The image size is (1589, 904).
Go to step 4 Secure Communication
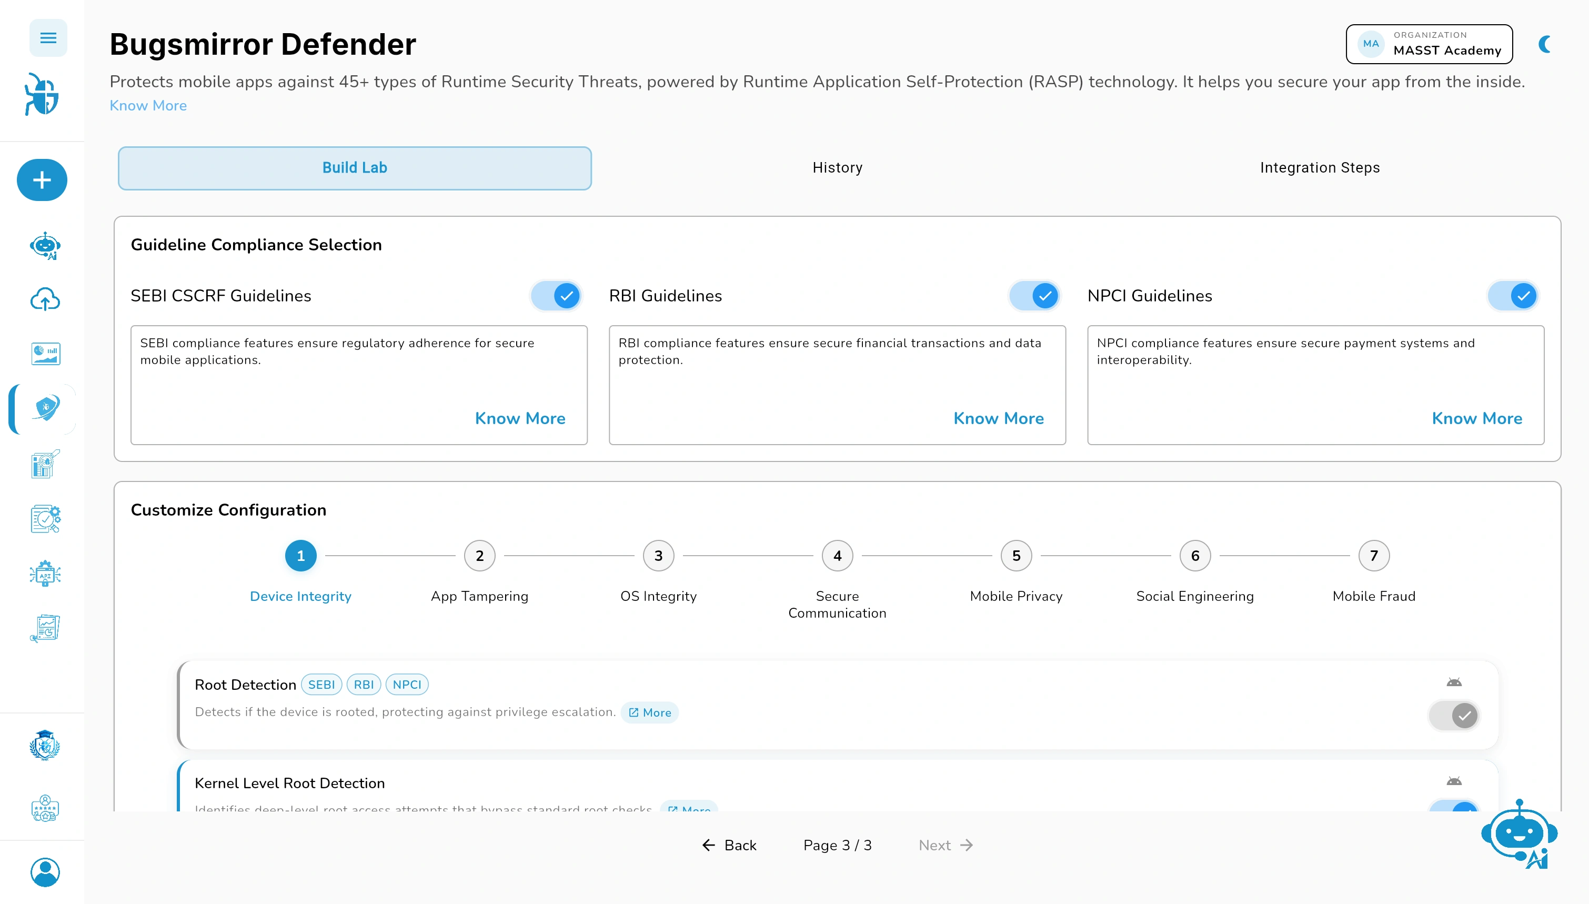pos(837,556)
